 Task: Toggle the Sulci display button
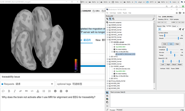[171, 44]
